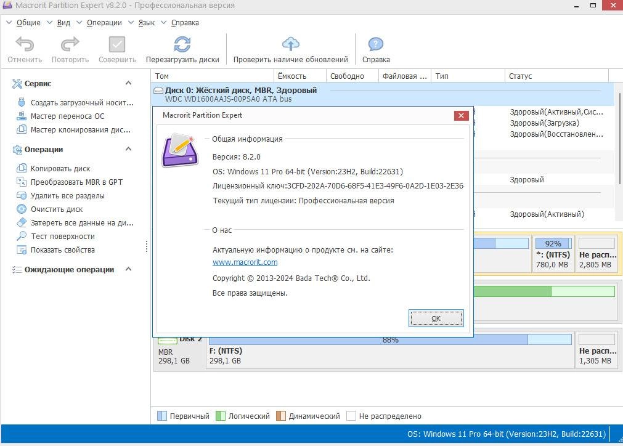Click the Том column header
Viewport: 623px width, 446px height.
(x=213, y=76)
